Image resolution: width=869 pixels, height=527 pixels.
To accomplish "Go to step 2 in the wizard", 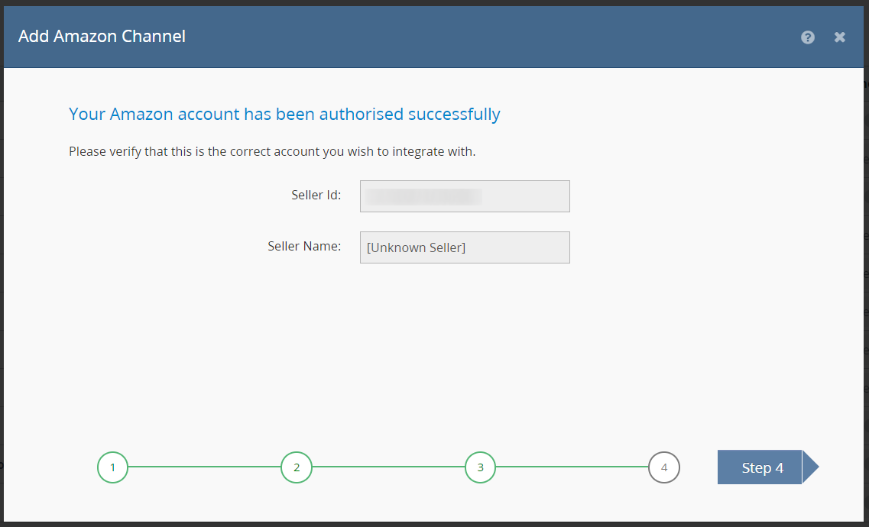I will point(297,467).
